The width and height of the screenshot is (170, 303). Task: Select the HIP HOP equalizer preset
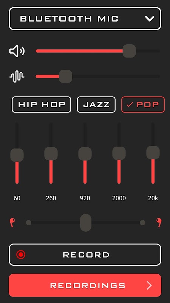pos(42,105)
